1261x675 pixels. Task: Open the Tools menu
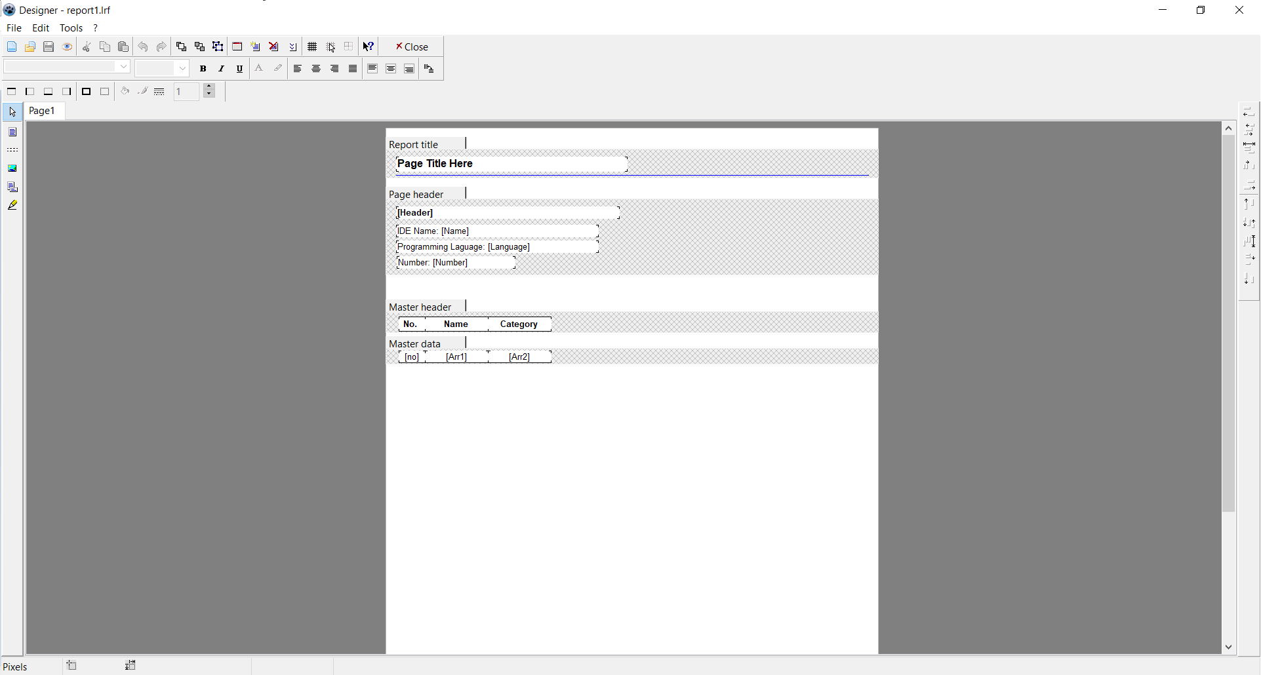71,28
